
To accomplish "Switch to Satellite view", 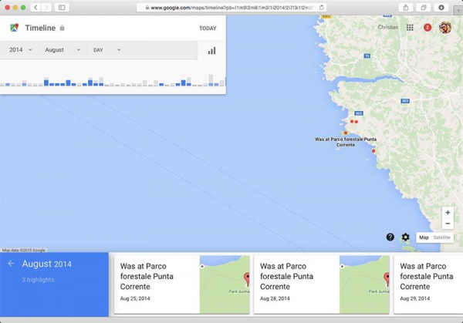I will click(441, 237).
